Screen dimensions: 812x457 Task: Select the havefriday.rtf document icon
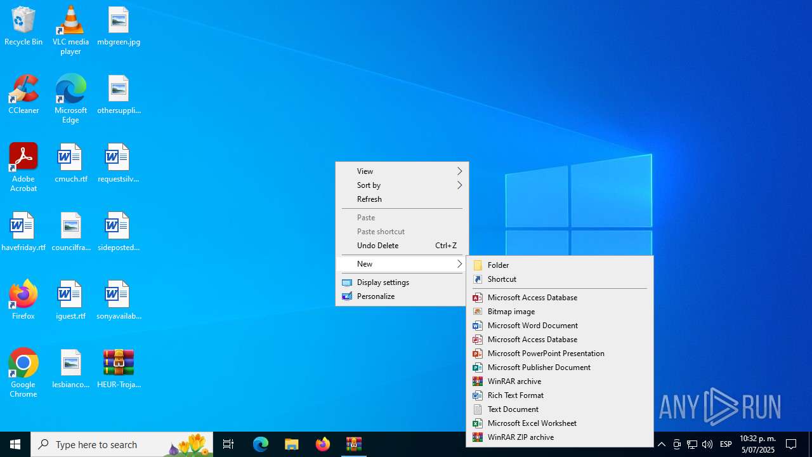point(23,232)
